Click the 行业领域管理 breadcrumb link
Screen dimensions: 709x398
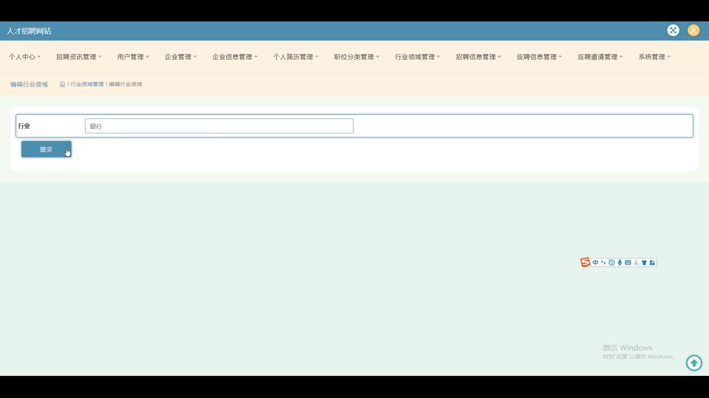click(x=87, y=84)
